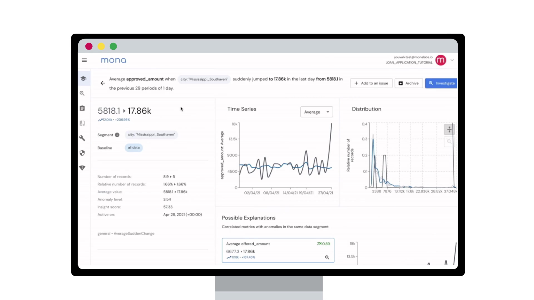534x300 pixels.
Task: Expand the account chevron near youval+test@monalabs.io
Action: [452, 60]
